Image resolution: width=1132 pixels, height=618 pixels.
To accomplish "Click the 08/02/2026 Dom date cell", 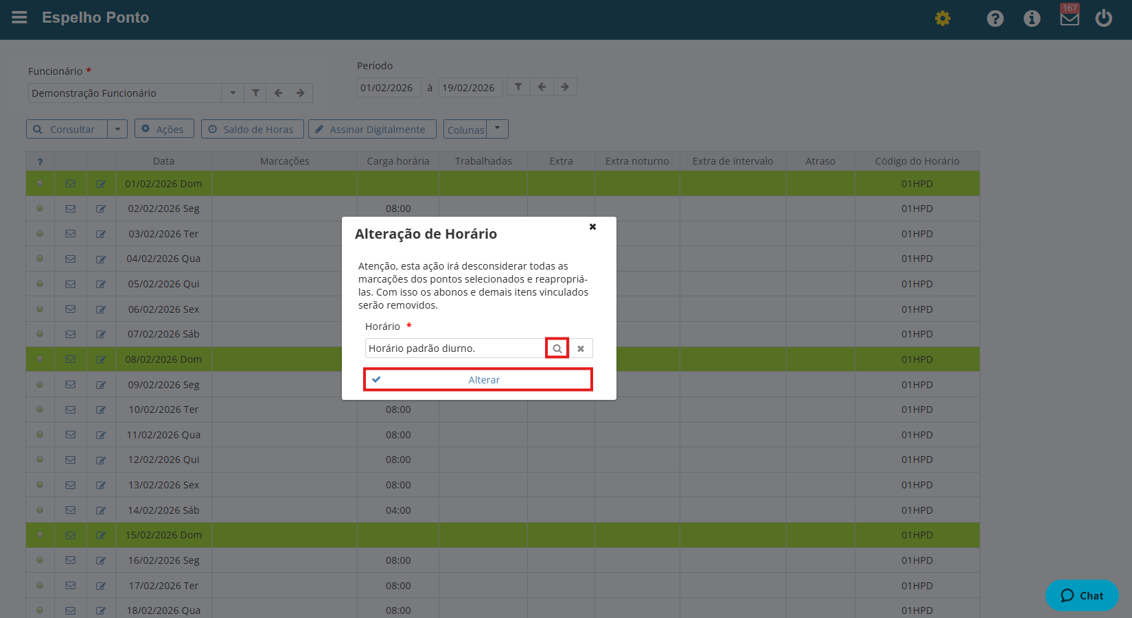I will tap(163, 359).
